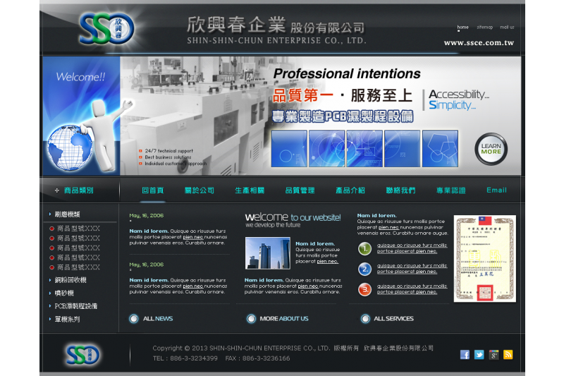Click the round bullet beside MORE ABOUT US
The height and width of the screenshot is (376, 564).
click(251, 319)
